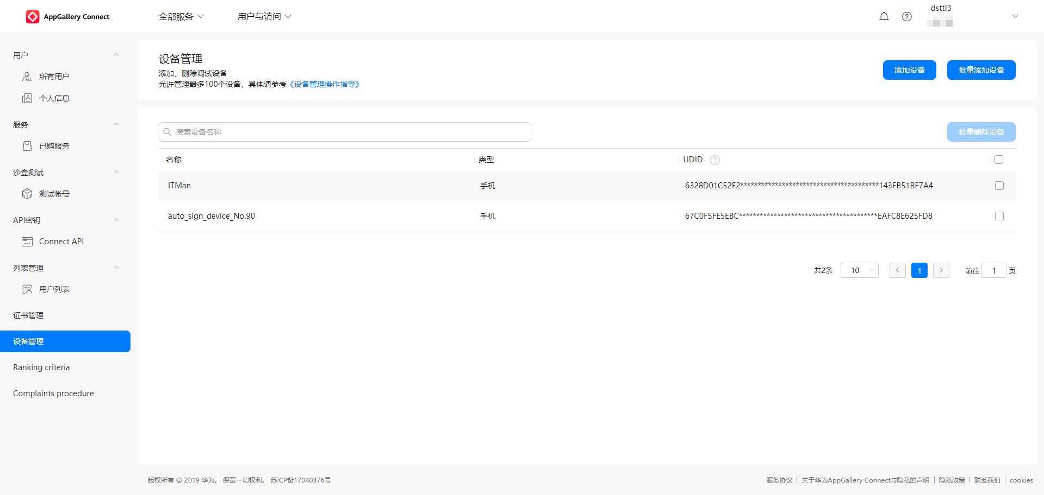Select Ranking criteria in the sidebar
1044x495 pixels.
coord(41,367)
